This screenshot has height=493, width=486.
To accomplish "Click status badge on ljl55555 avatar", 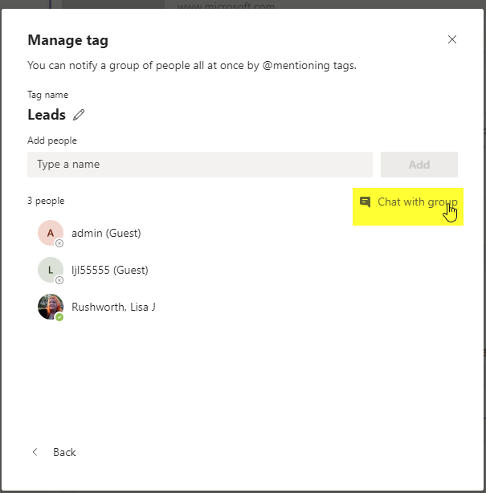I will (59, 280).
